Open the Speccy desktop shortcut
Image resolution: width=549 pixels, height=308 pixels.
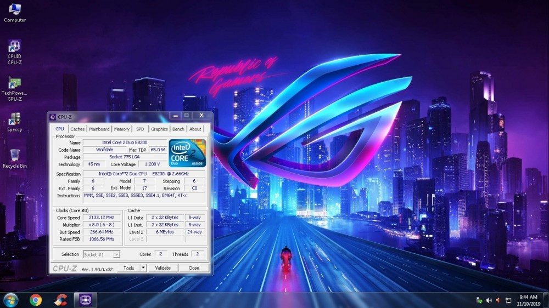[15, 123]
